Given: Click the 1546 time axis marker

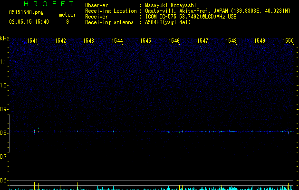Looking at the screenshot, I should (174, 41).
